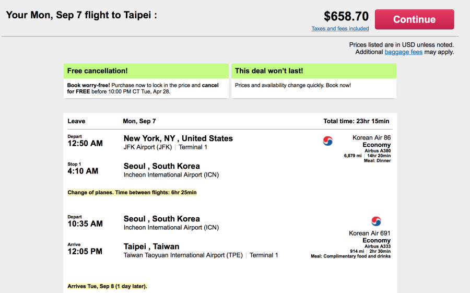
Task: Click the Korean Air 691 flight label
Action: tap(370, 233)
